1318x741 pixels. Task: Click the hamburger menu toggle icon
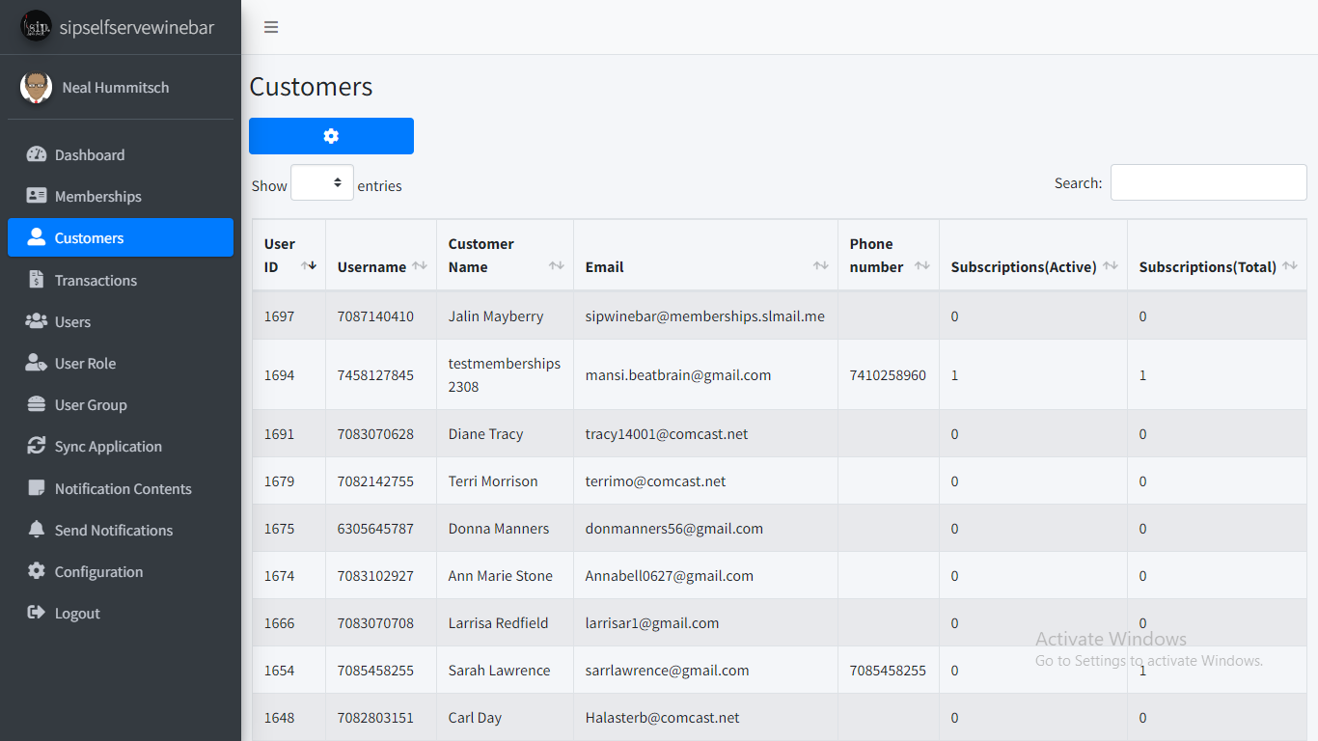(x=271, y=27)
